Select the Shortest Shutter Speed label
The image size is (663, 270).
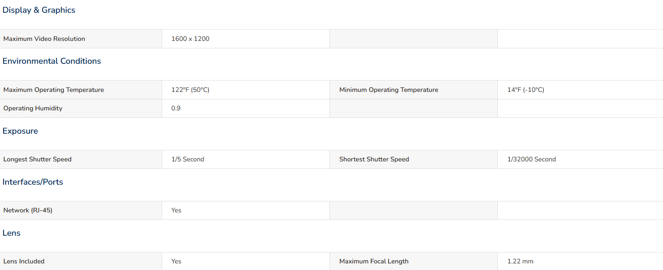click(x=374, y=159)
